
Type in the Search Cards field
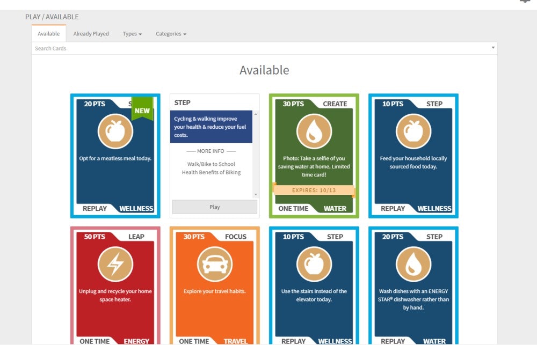click(258, 48)
